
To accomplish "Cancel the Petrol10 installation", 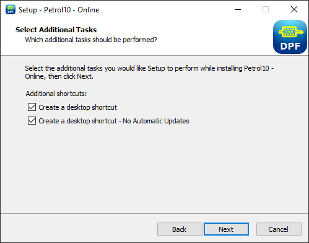I will click(x=279, y=229).
